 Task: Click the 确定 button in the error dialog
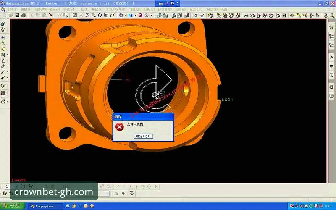[143, 136]
